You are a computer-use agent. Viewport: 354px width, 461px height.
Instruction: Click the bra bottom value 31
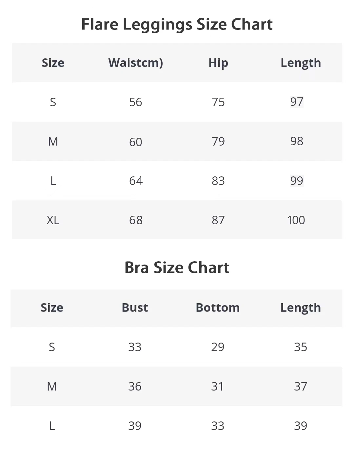pyautogui.click(x=217, y=386)
